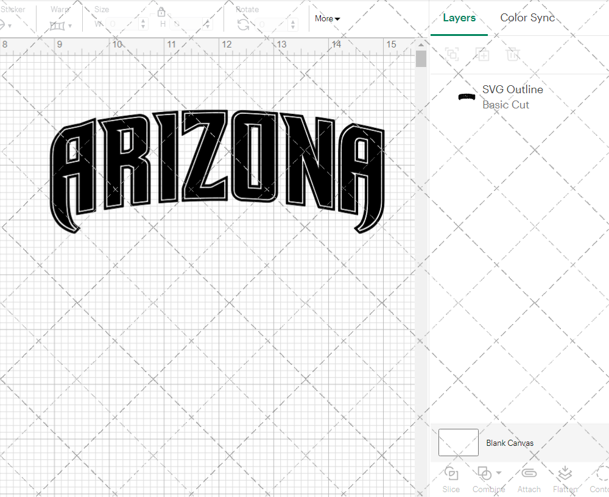Open the More options dropdown
This screenshot has width=609, height=497.
pos(327,19)
